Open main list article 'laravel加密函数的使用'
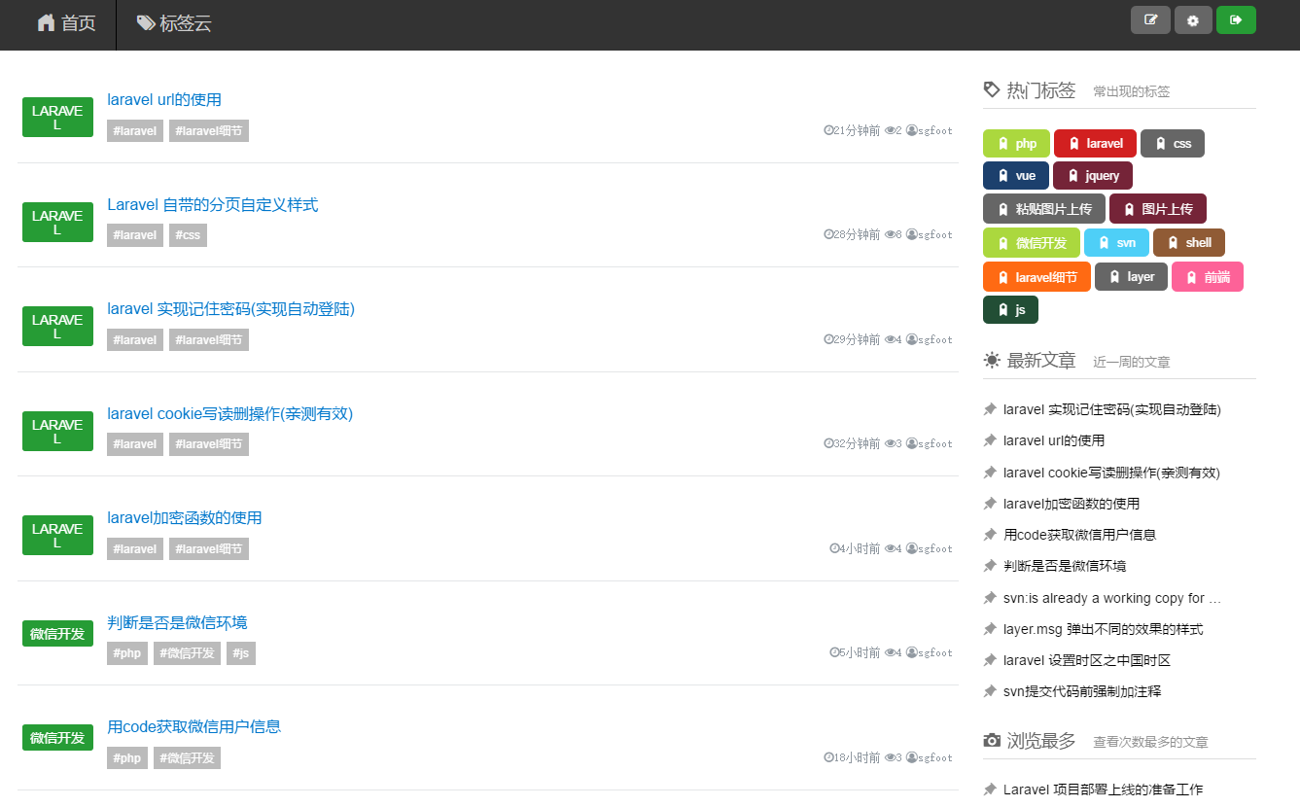Screen dimensions: 1300x807 tap(185, 517)
